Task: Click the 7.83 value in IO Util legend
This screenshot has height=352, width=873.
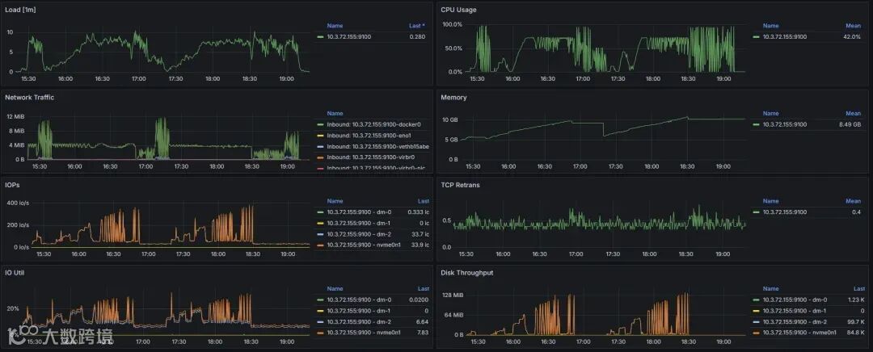Action: coord(423,333)
